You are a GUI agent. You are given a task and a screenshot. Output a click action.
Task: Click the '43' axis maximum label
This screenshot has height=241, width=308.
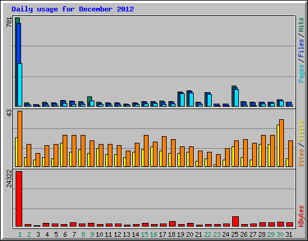[x=9, y=113]
